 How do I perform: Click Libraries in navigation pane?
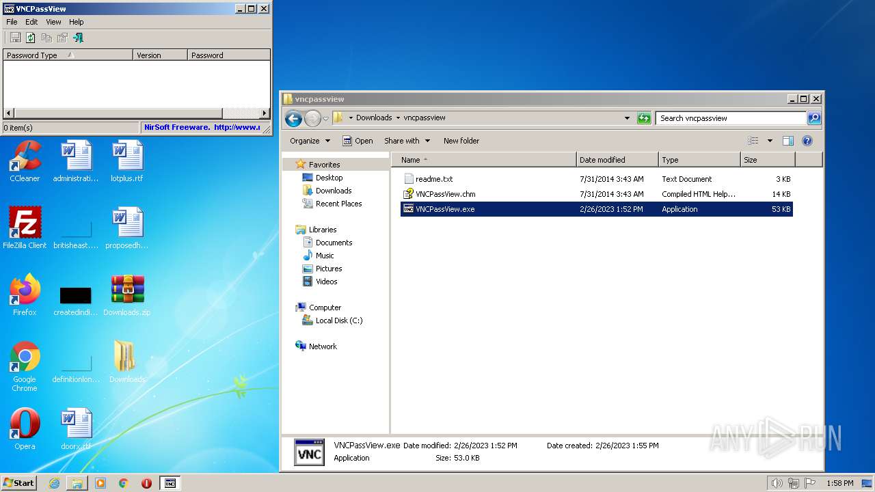[x=322, y=230]
